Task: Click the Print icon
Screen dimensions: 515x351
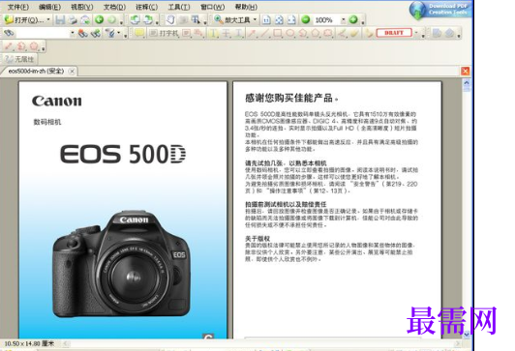Action: pyautogui.click(x=73, y=20)
